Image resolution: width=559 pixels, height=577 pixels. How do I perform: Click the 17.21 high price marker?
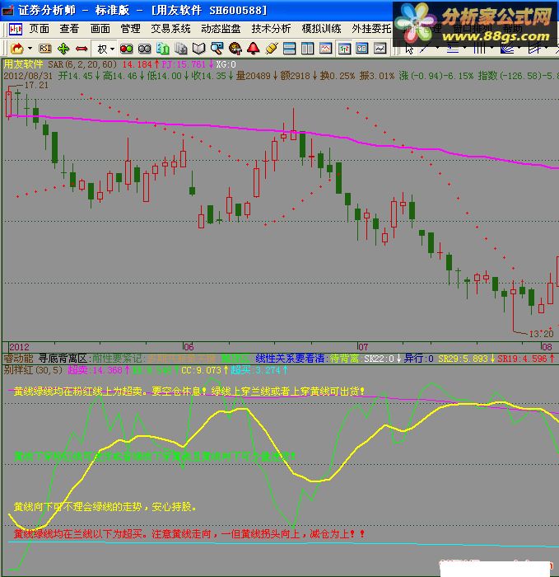[x=36, y=85]
